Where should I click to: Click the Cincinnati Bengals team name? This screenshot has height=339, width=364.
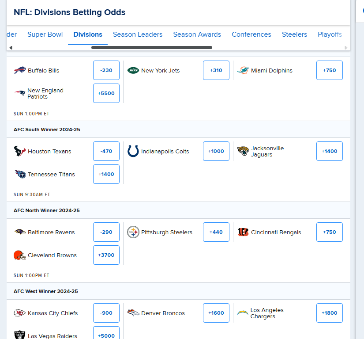(x=276, y=232)
